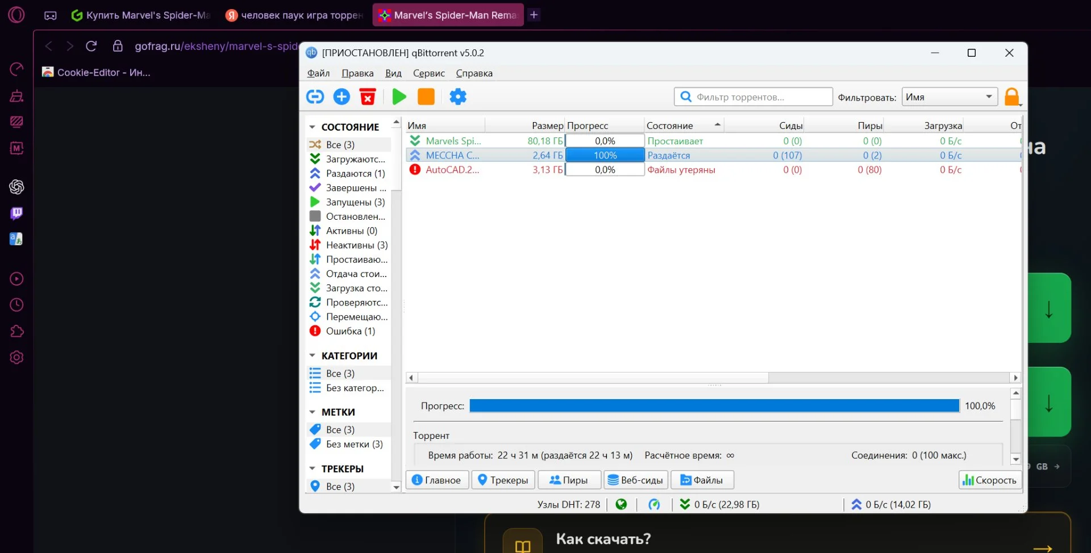This screenshot has height=553, width=1091.
Task: Select the Активны (0) status filter
Action: pyautogui.click(x=349, y=231)
